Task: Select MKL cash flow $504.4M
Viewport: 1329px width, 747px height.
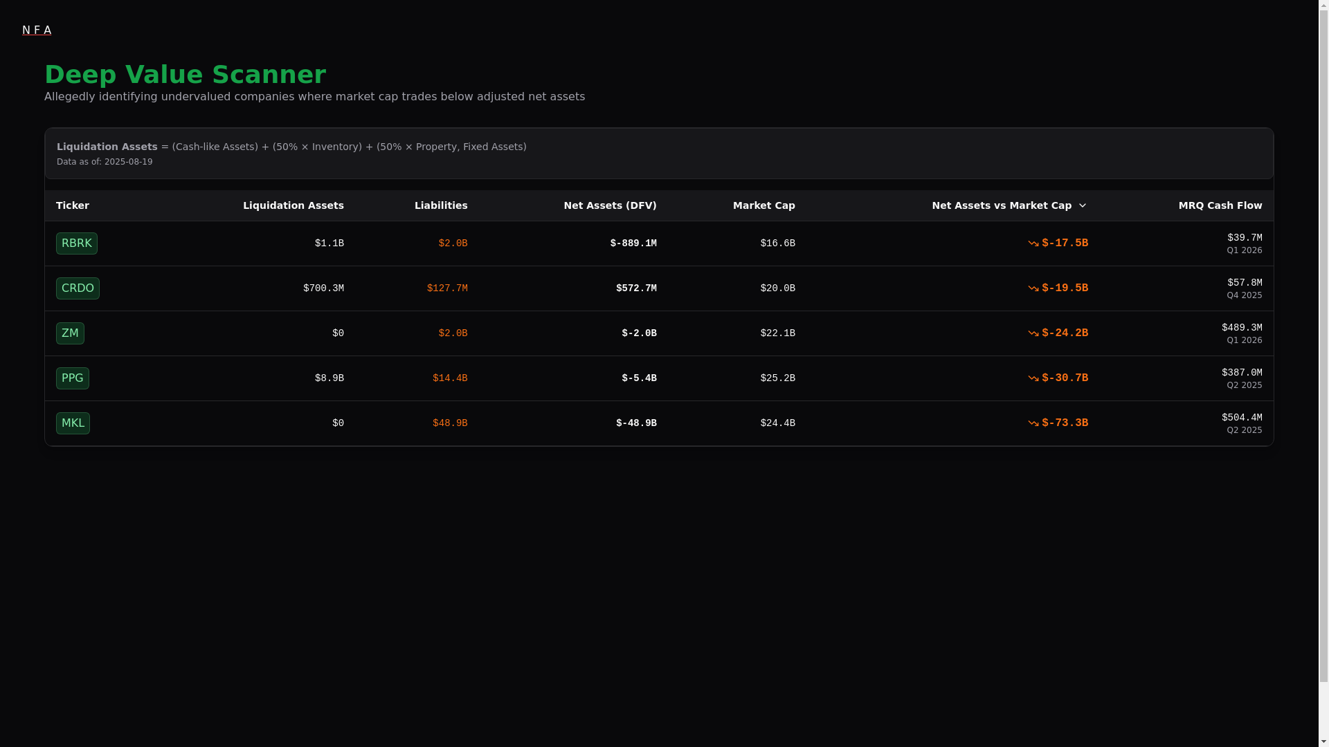Action: [1242, 418]
